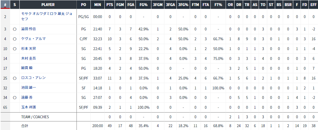Sort by the PO position header
The width and height of the screenshot is (318, 130).
coord(83,5)
